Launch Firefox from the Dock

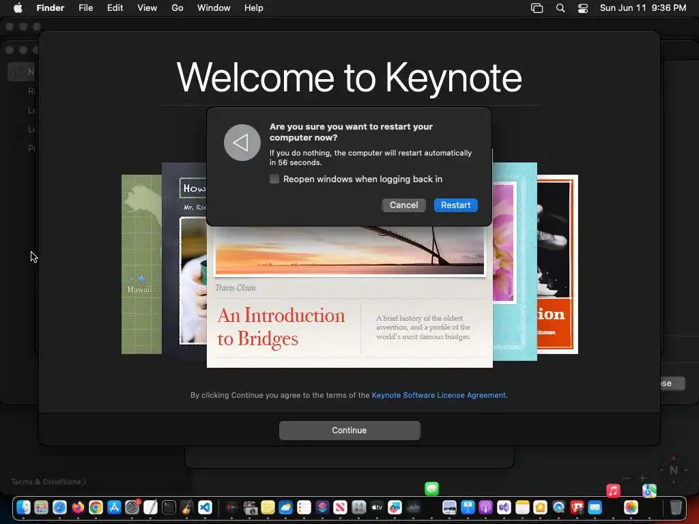point(78,507)
